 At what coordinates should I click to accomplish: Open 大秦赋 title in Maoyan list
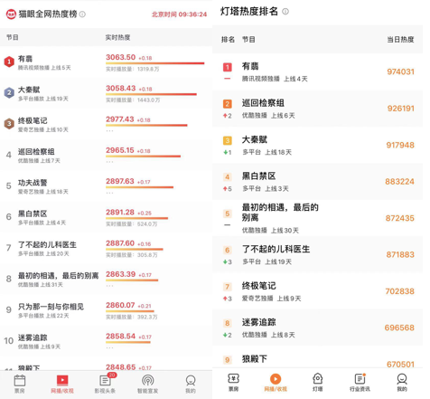[29, 90]
